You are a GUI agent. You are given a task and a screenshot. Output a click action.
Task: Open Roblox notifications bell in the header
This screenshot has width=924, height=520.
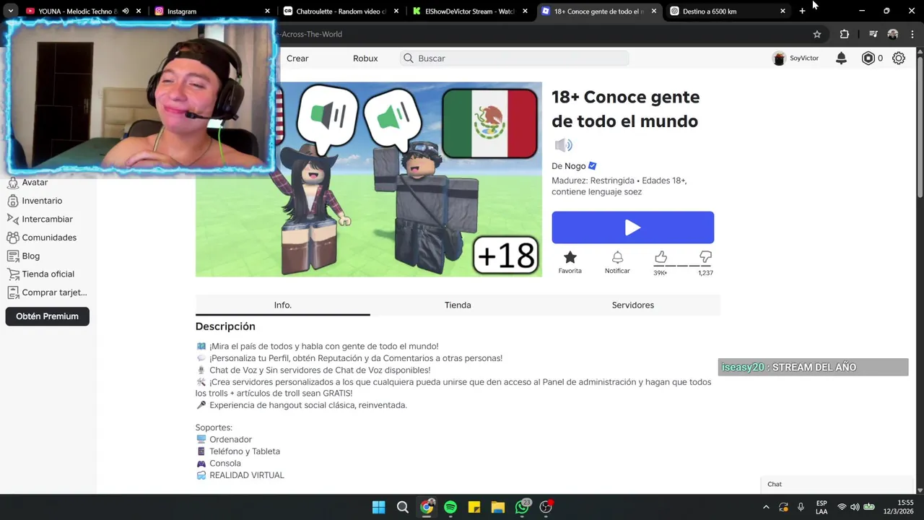click(x=841, y=58)
